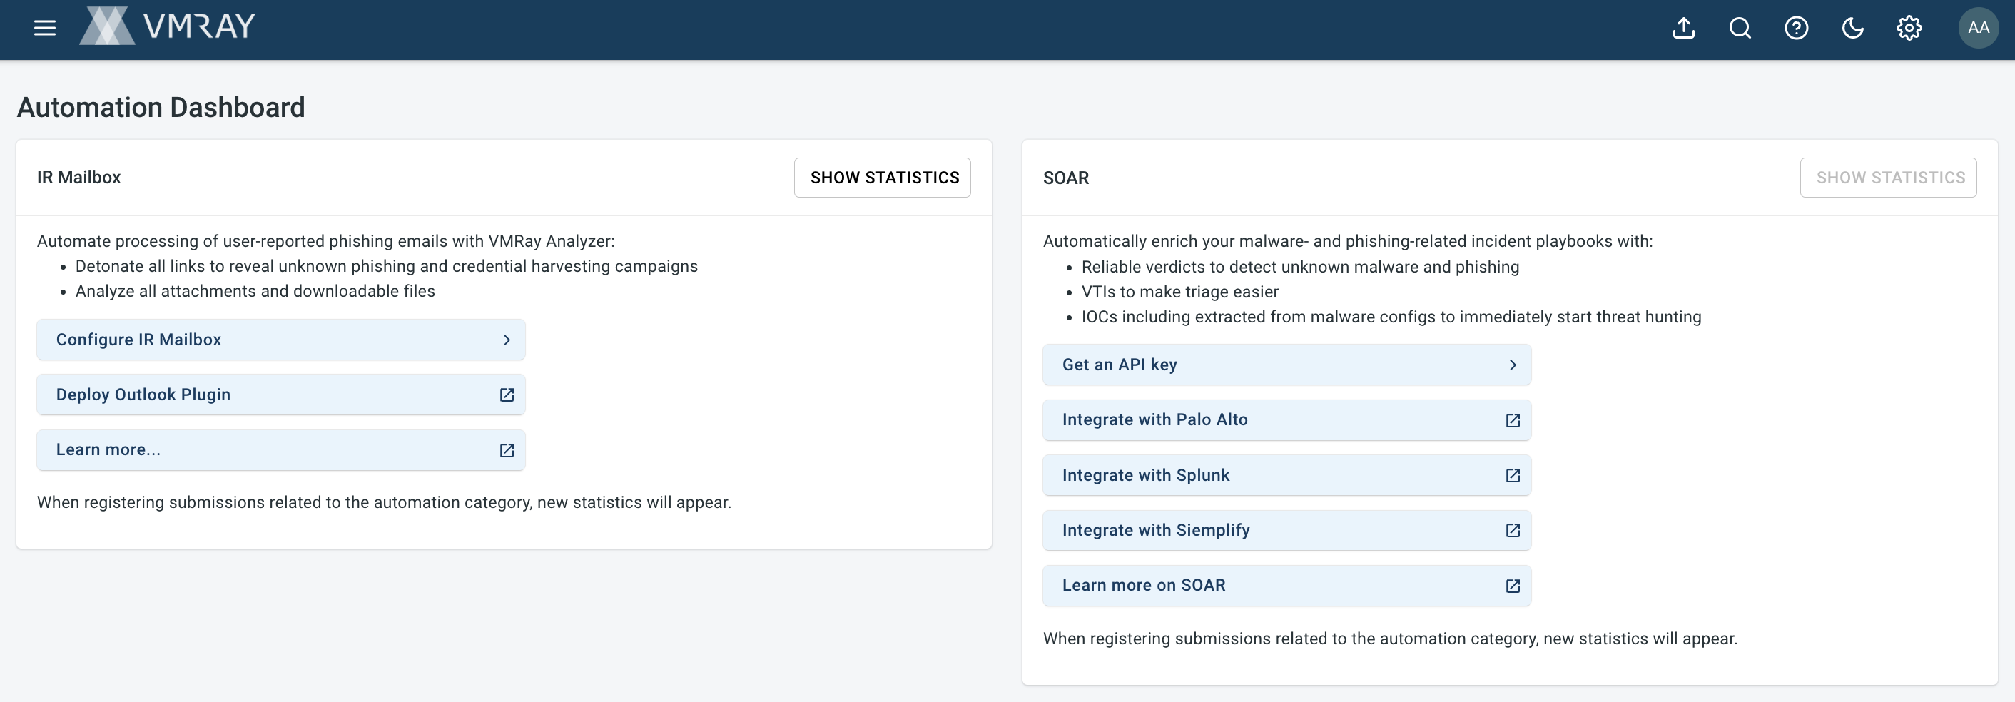Open the settings gear icon
This screenshot has height=702, width=2015.
pyautogui.click(x=1909, y=28)
